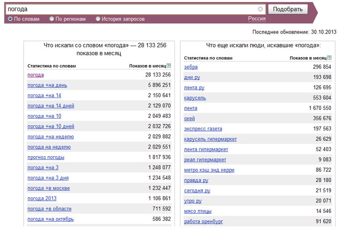The height and width of the screenshot is (229, 339).
Task: Open the 'правда ру' link
Action: click(x=196, y=180)
